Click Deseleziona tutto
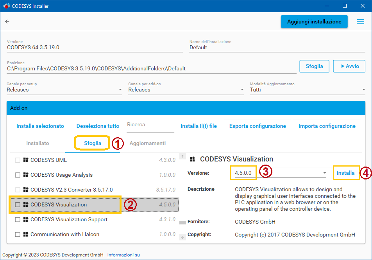 click(98, 126)
